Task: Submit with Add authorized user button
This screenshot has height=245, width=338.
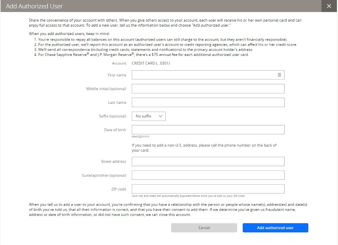Action: point(275,228)
